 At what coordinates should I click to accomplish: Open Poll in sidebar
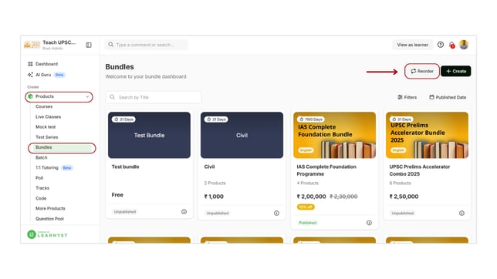39,178
